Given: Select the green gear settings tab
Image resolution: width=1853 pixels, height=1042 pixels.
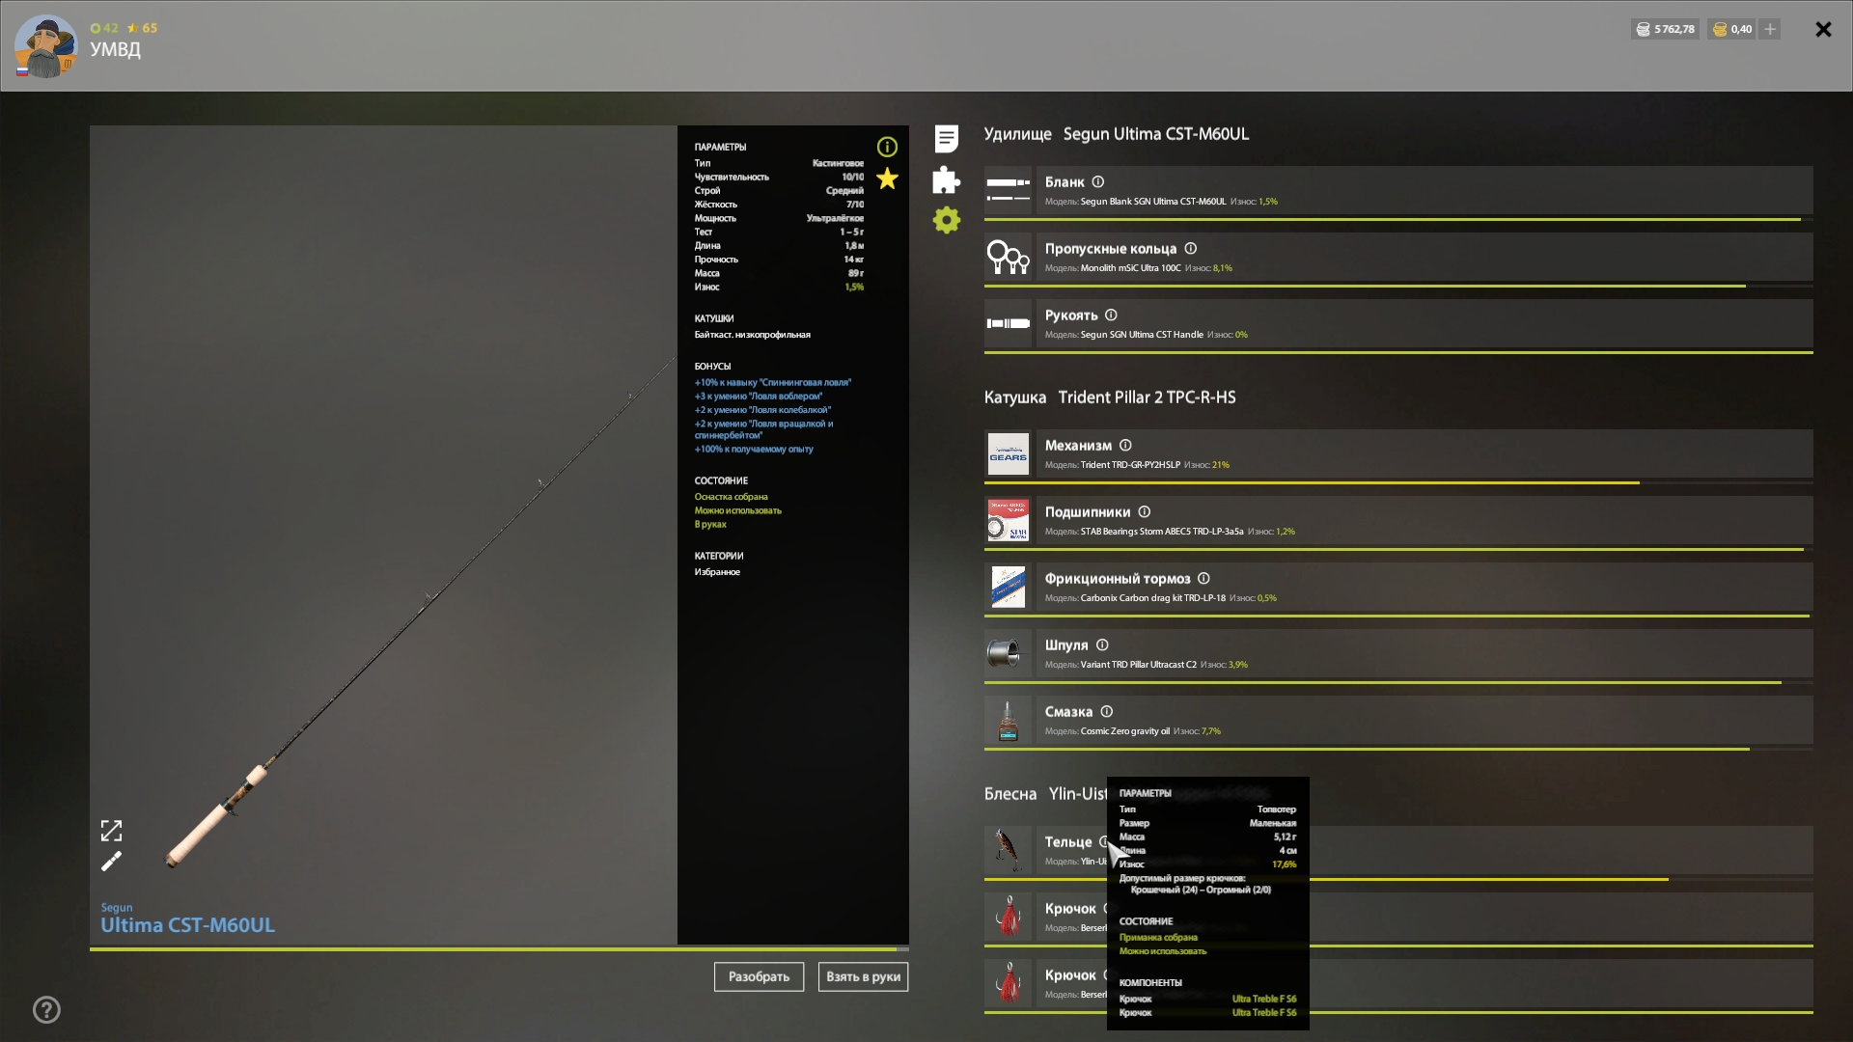Looking at the screenshot, I should (946, 220).
